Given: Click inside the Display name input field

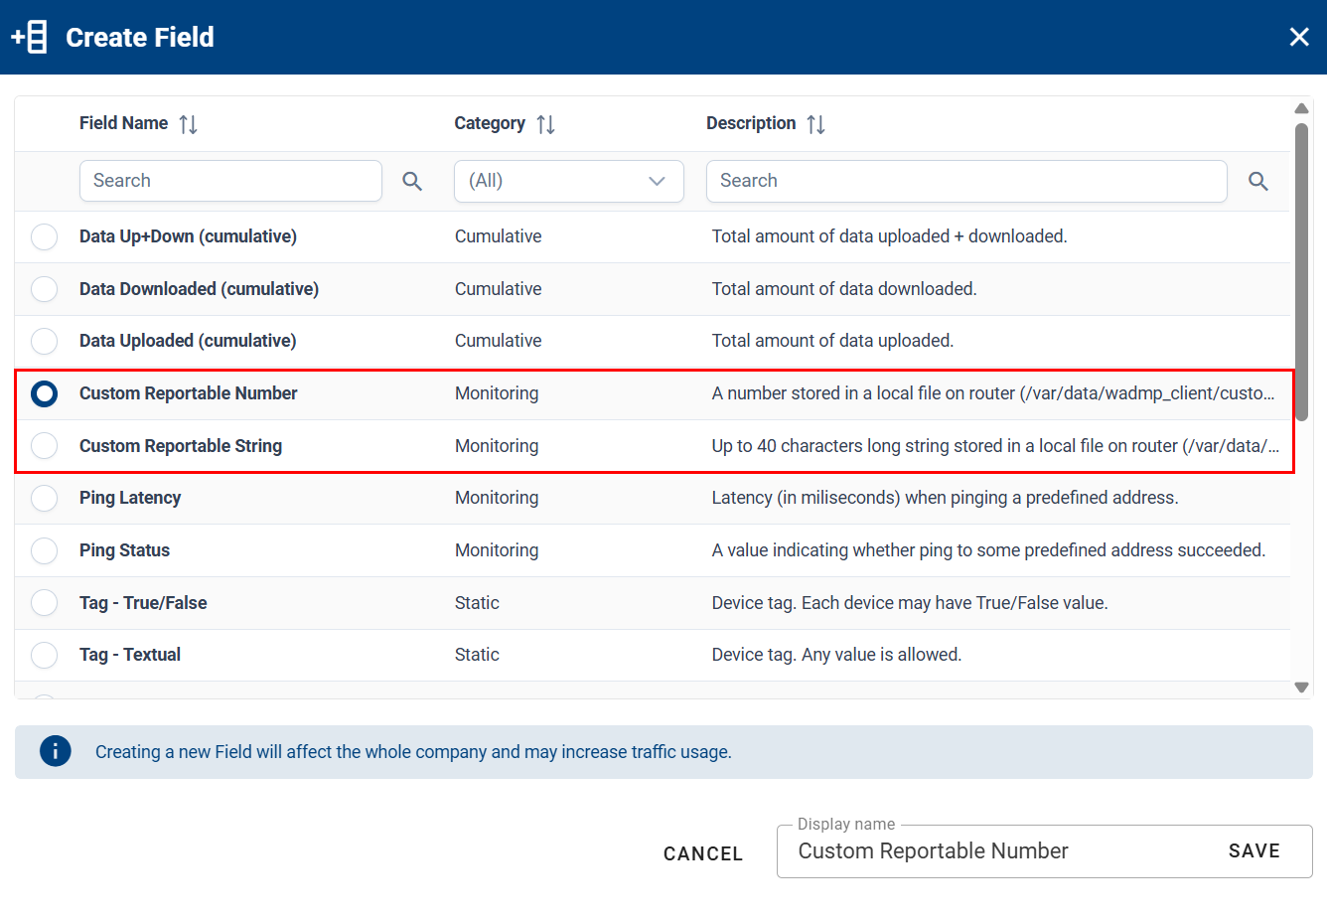Looking at the screenshot, I should pos(993,851).
